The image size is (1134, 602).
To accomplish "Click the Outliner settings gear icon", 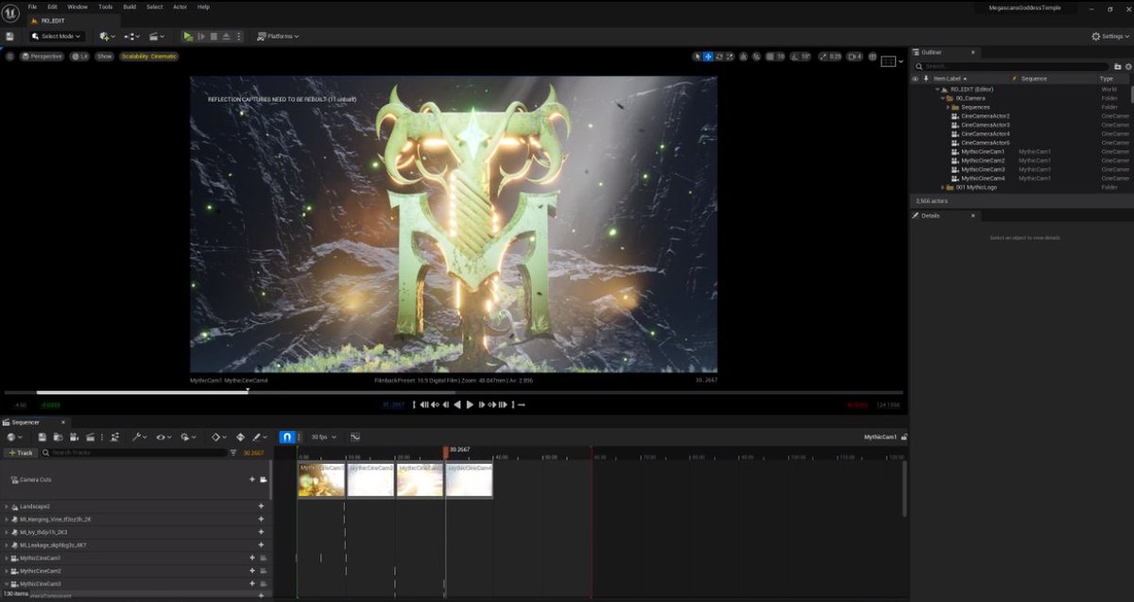I will [1128, 66].
